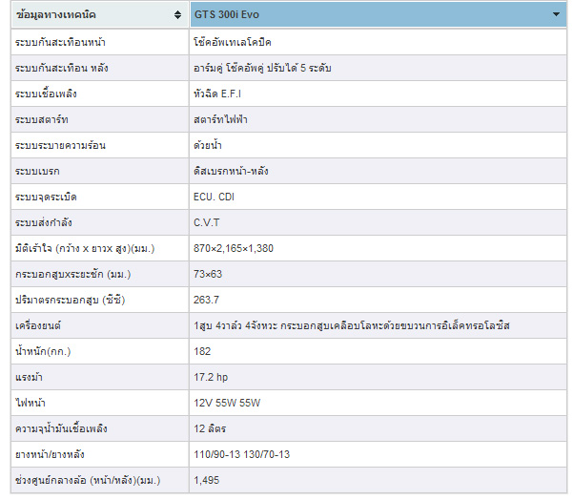Click the แรงม้า row label
The image size is (573, 500).
(29, 378)
